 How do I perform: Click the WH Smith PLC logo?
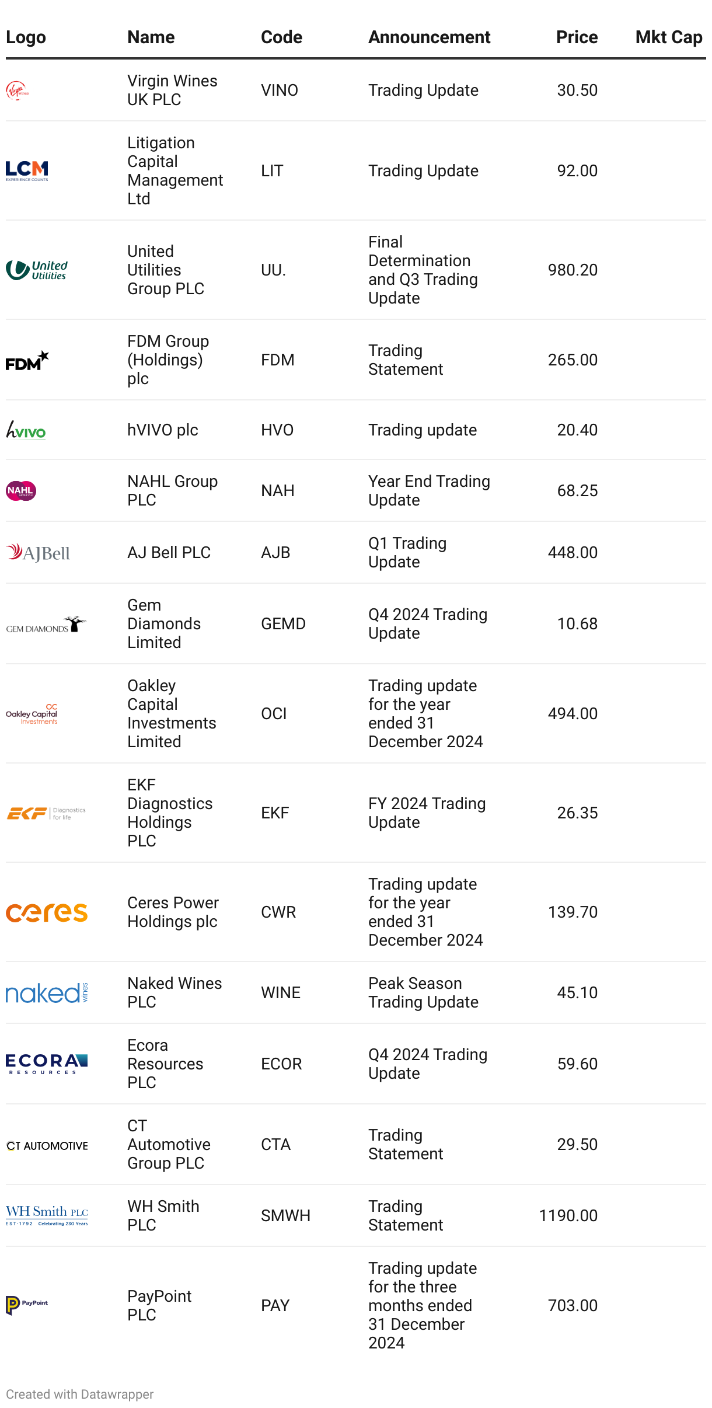[x=47, y=1215]
